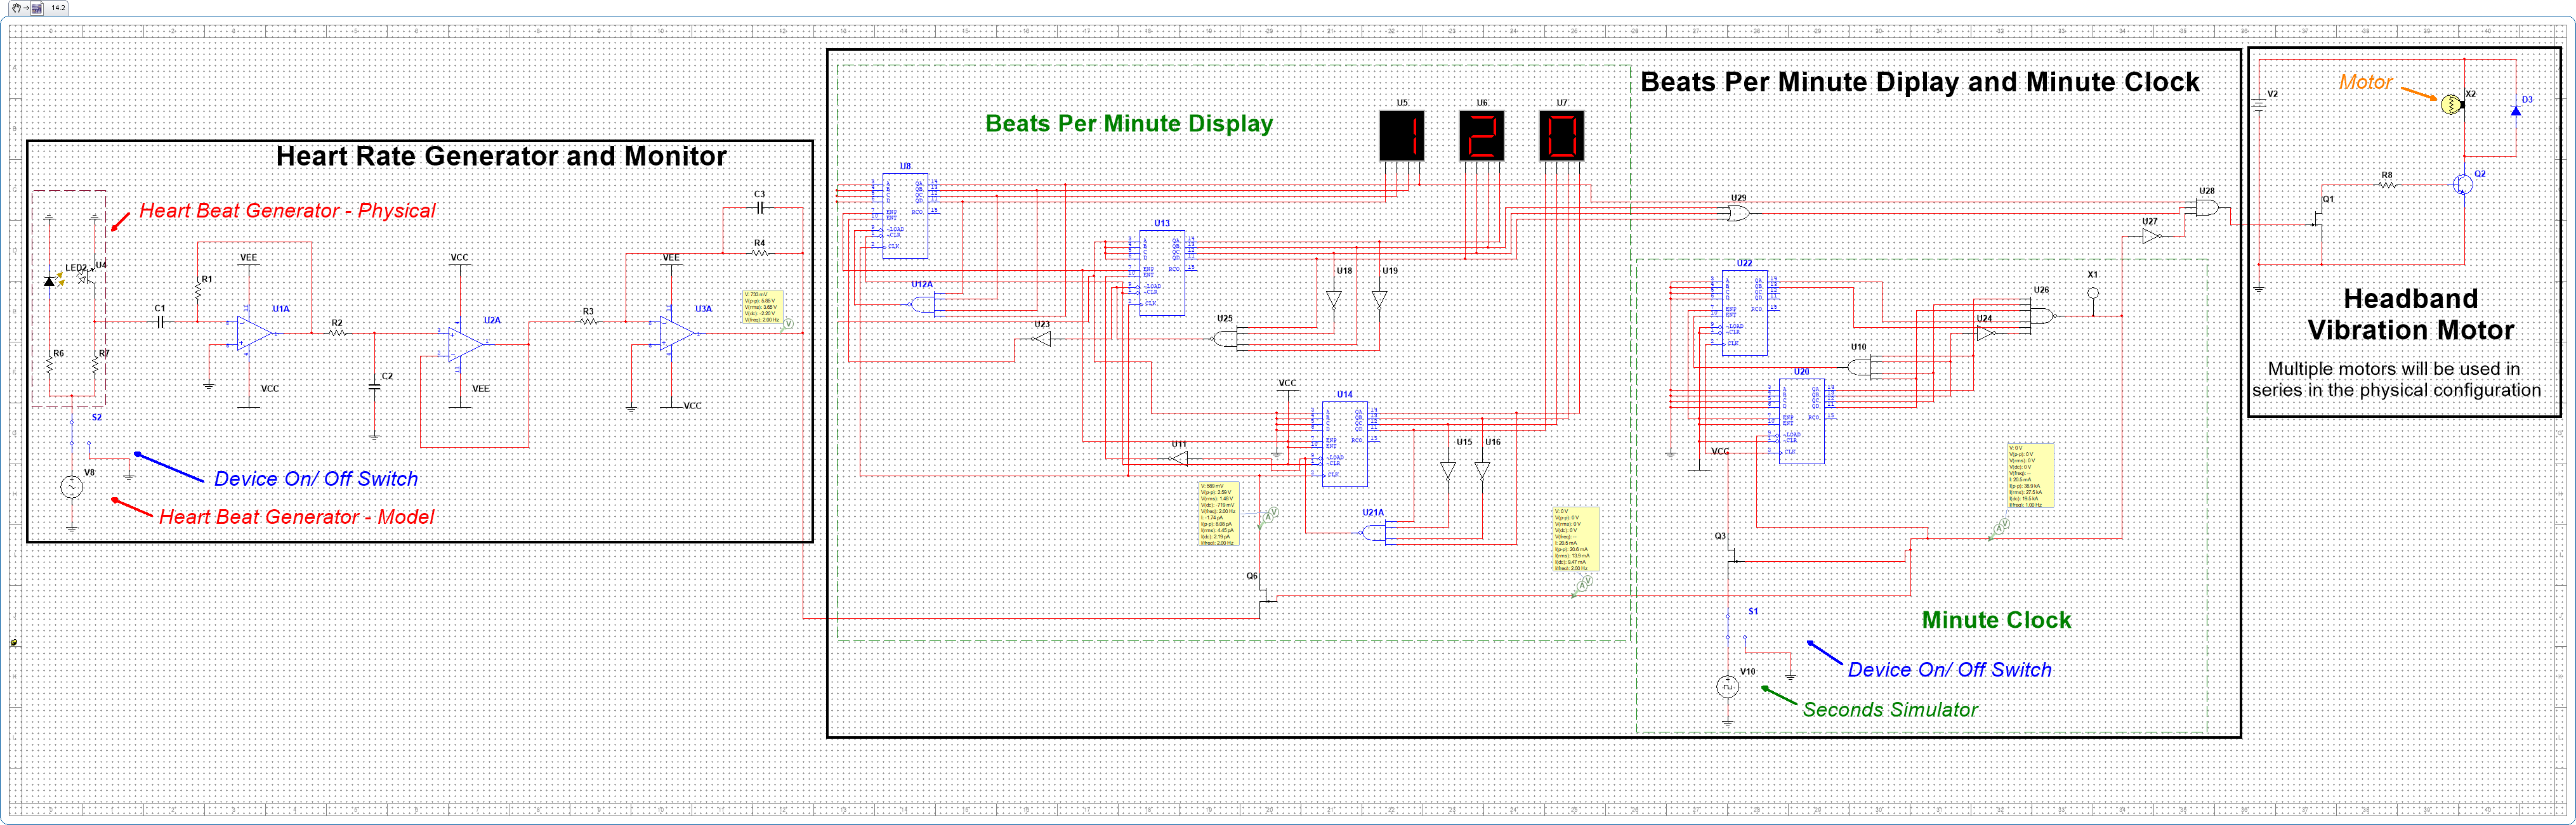Select diode D3 in the Headband Vibration Motor box
This screenshot has width=2576, height=825.
click(2517, 112)
